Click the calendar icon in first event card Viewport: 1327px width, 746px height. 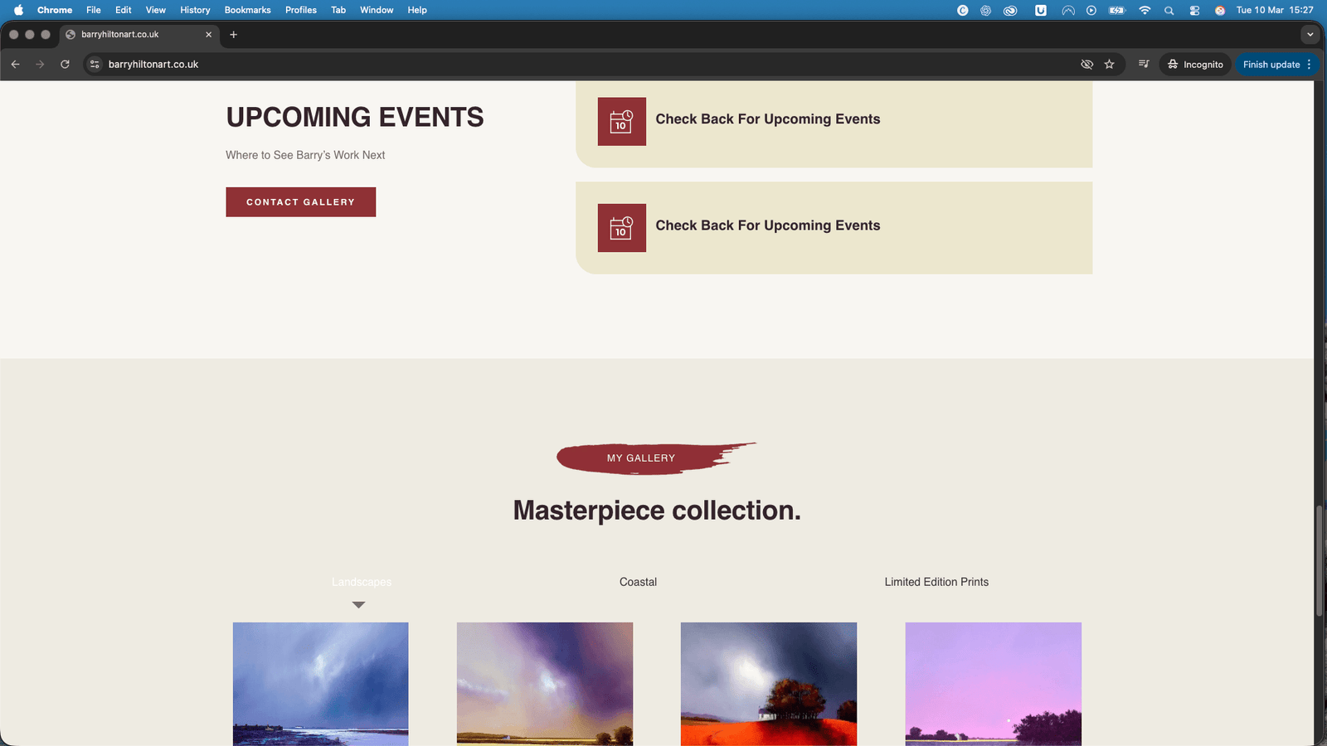coord(621,122)
